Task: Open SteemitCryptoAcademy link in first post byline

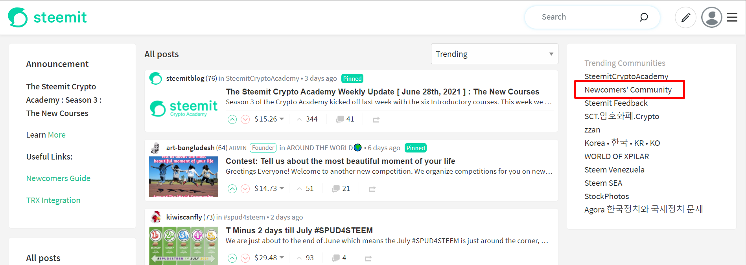Action: coord(262,78)
